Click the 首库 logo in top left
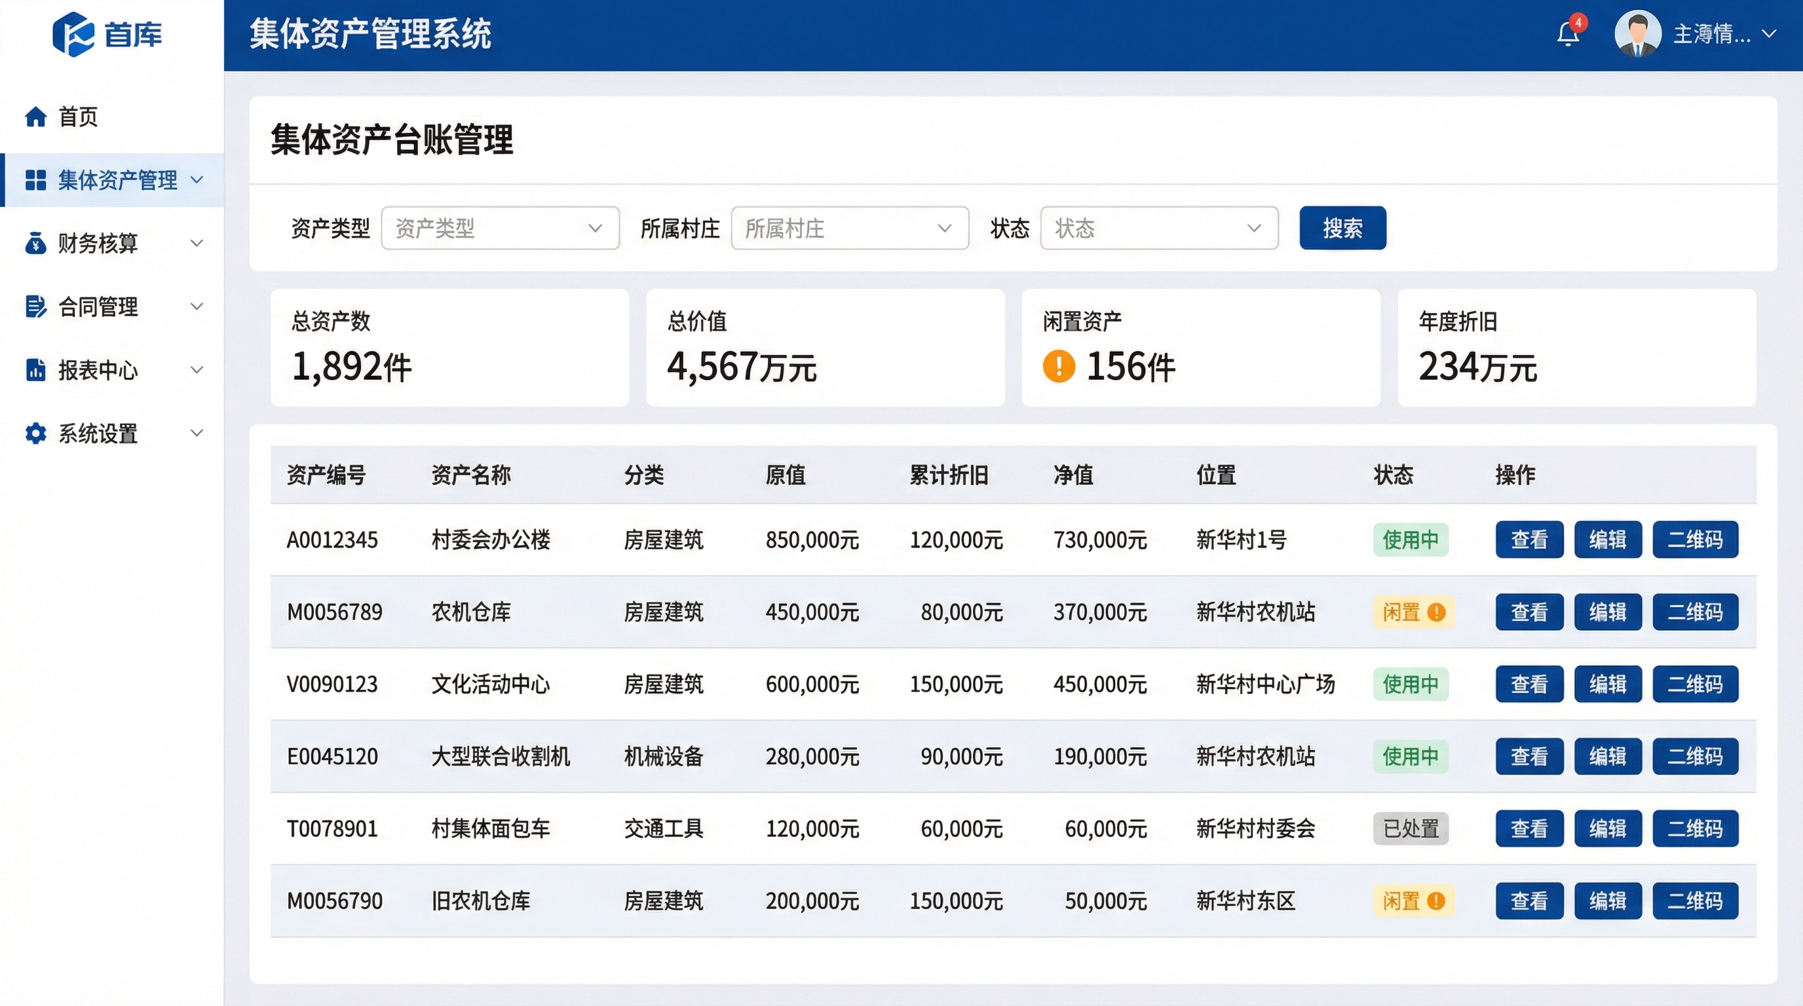The image size is (1803, 1006). click(109, 35)
